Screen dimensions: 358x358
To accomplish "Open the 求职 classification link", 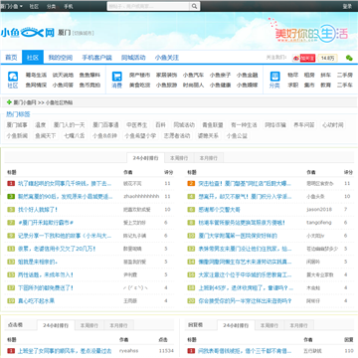I will click(292, 85).
